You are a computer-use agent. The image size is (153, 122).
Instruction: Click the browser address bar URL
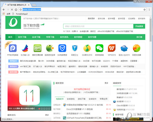(x=32, y=10)
